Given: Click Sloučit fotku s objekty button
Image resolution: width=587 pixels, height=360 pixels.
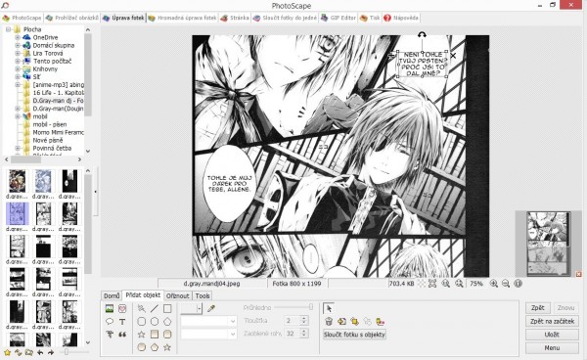Looking at the screenshot, I should pyautogui.click(x=354, y=335).
